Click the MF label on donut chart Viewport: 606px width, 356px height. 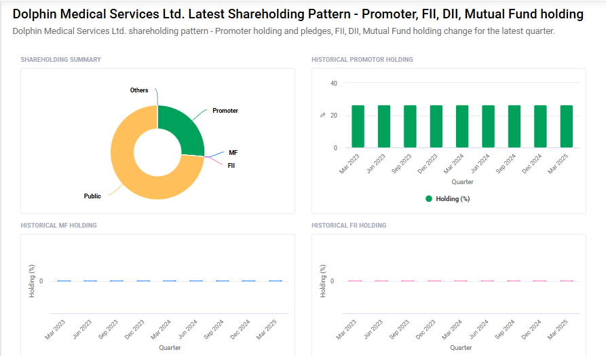click(x=233, y=153)
